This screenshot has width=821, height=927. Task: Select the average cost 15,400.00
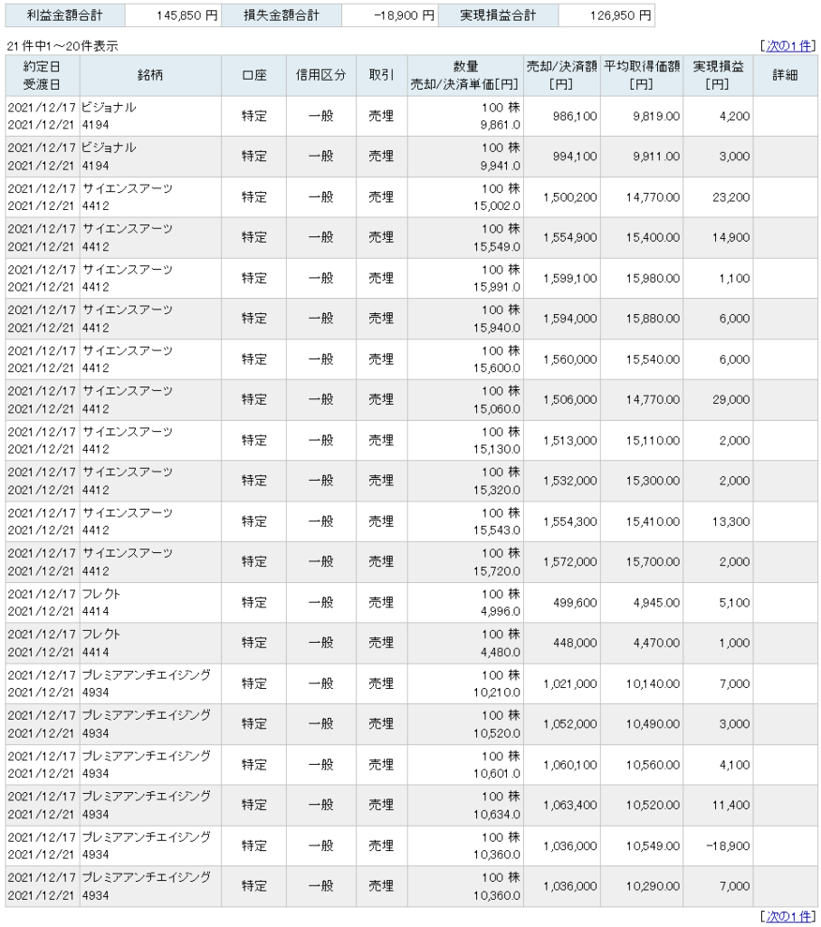[653, 238]
